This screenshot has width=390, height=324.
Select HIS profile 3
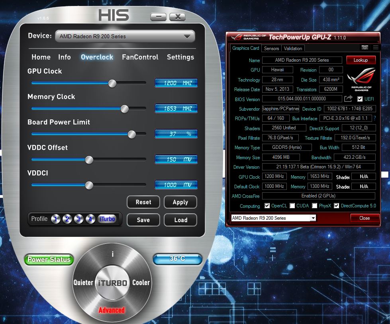[x=79, y=219]
